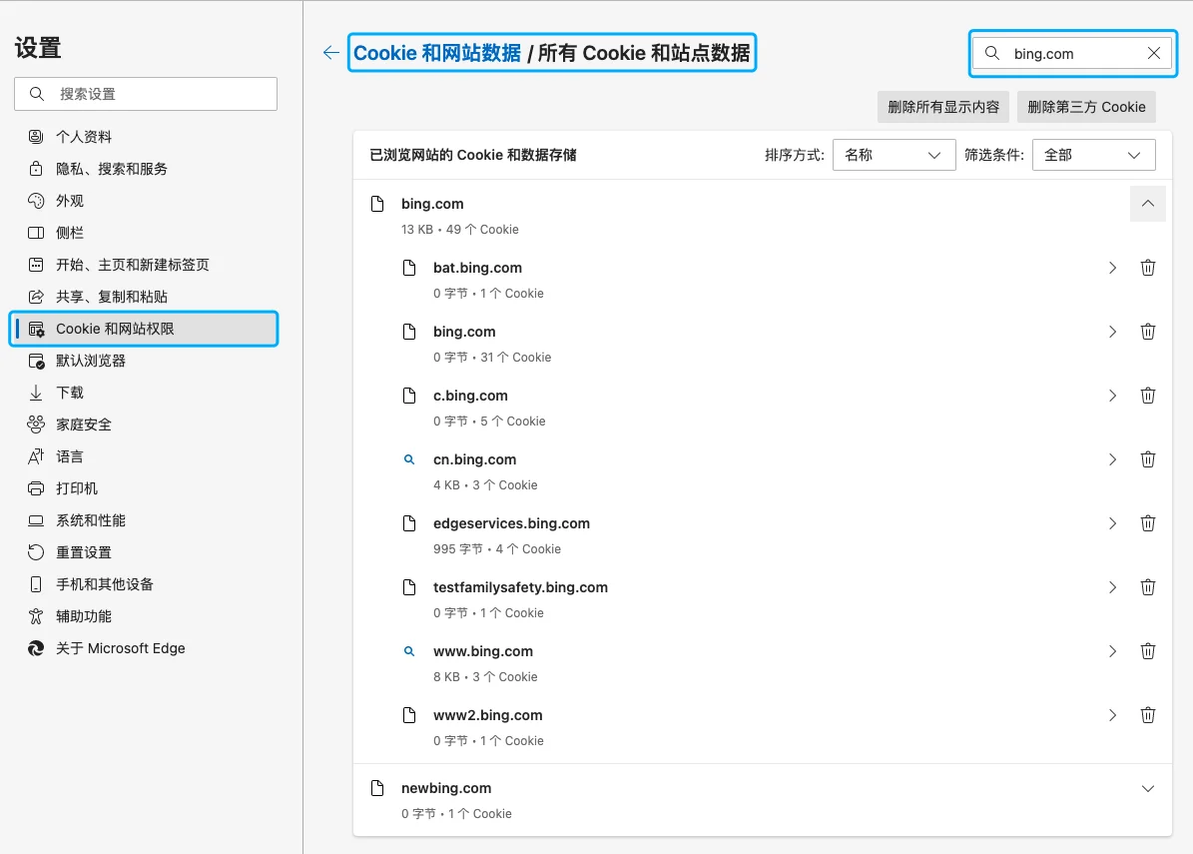Click the cn.bing.com search favicon
The width and height of the screenshot is (1193, 854).
(408, 459)
